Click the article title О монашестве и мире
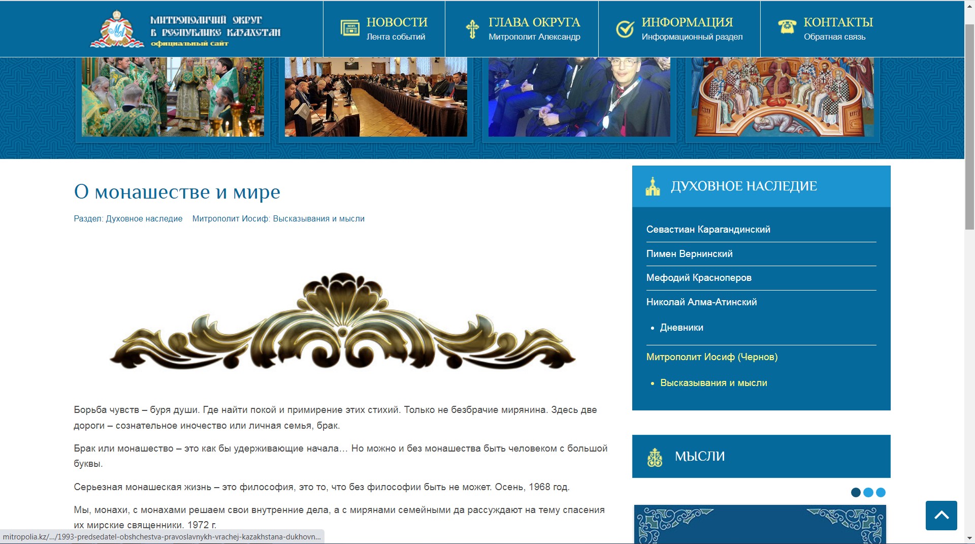 [x=177, y=192]
